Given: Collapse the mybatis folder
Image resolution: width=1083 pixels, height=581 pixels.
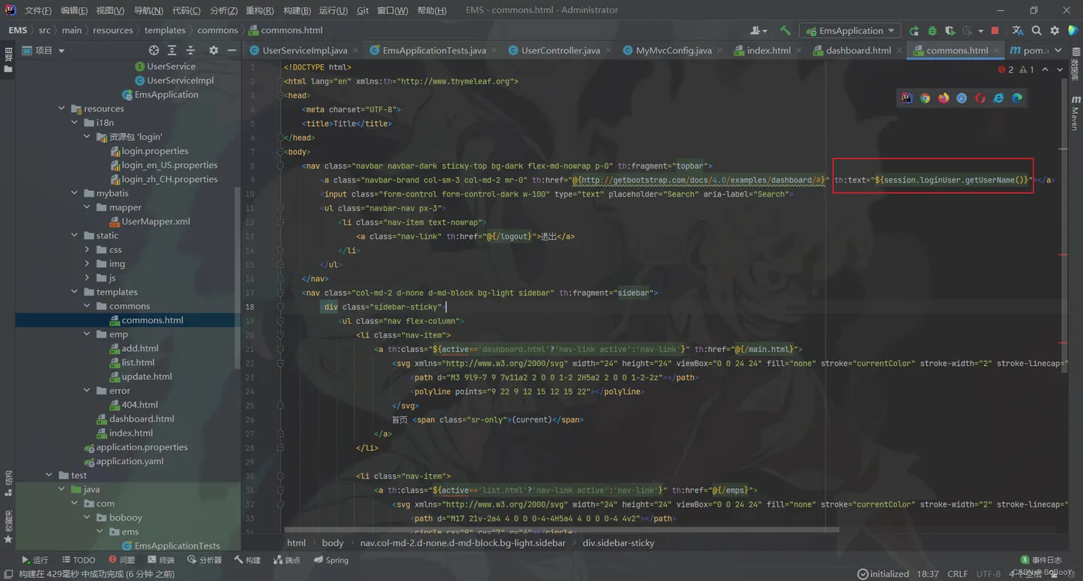Looking at the screenshot, I should pyautogui.click(x=75, y=193).
